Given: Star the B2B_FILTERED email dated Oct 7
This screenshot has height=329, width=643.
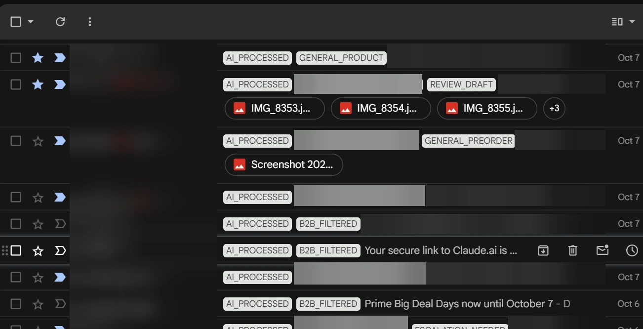Looking at the screenshot, I should [38, 224].
